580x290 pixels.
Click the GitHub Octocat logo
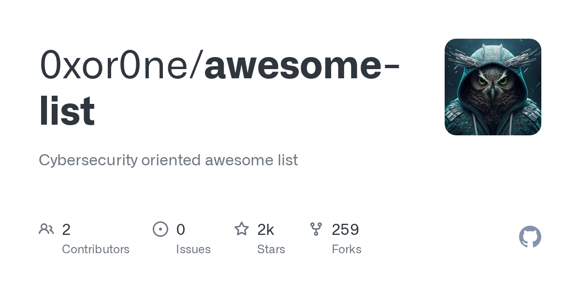point(530,237)
